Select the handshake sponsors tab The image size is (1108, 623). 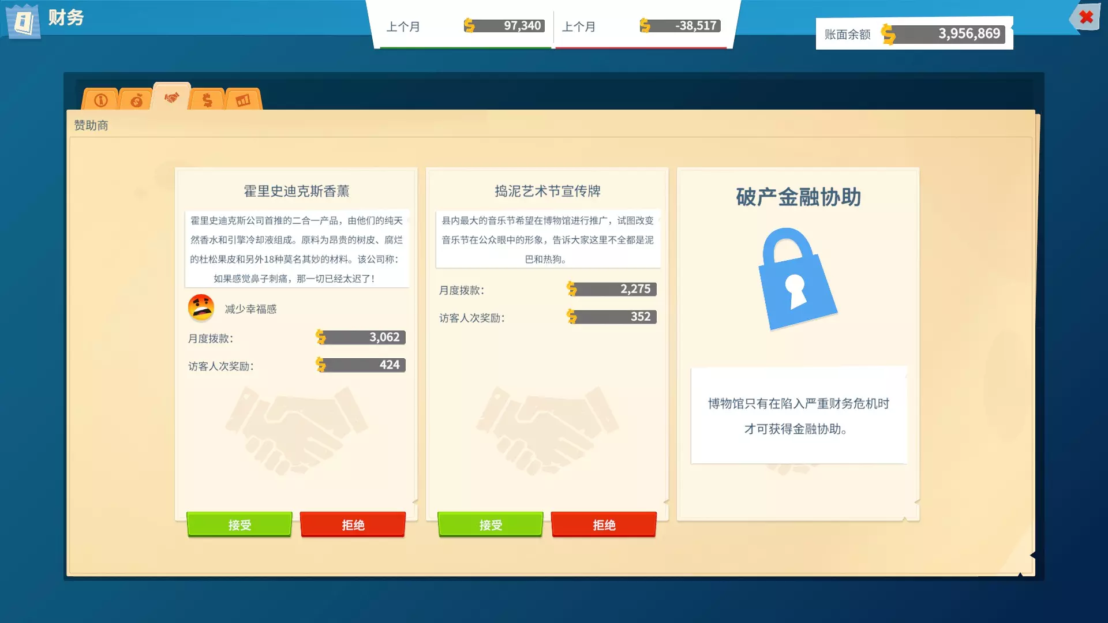click(x=171, y=98)
